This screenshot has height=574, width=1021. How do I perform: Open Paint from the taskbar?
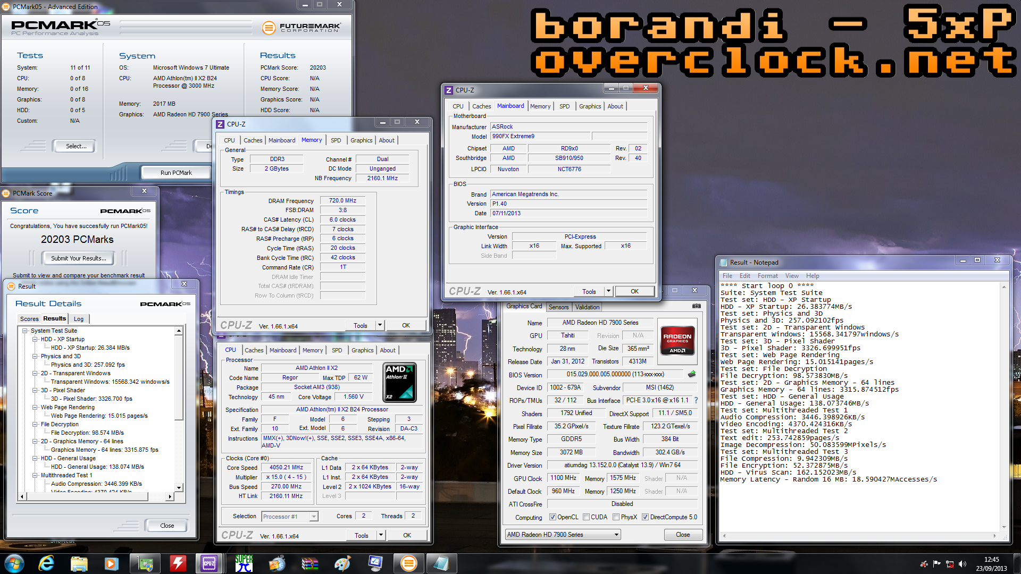point(342,563)
